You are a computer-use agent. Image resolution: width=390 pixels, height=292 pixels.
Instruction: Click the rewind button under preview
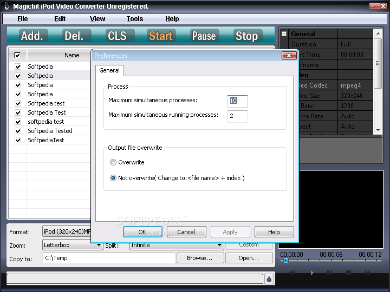click(x=292, y=273)
